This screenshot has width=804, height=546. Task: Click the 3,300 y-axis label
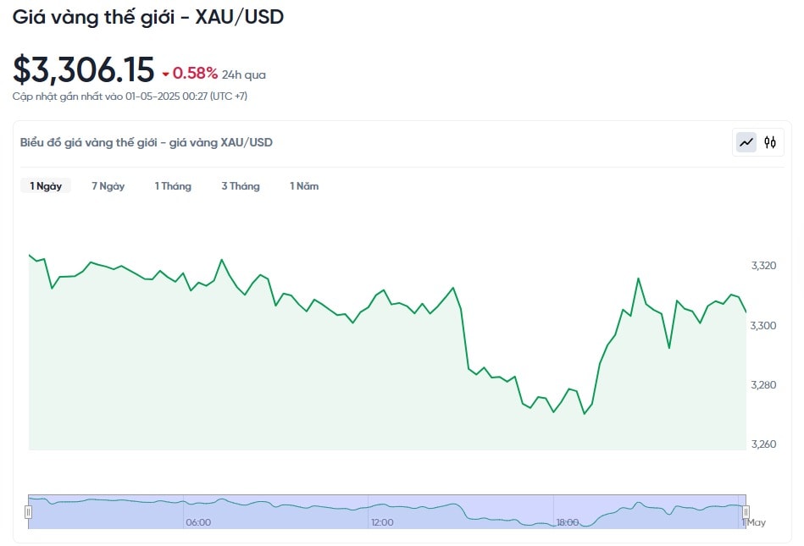pyautogui.click(x=763, y=325)
